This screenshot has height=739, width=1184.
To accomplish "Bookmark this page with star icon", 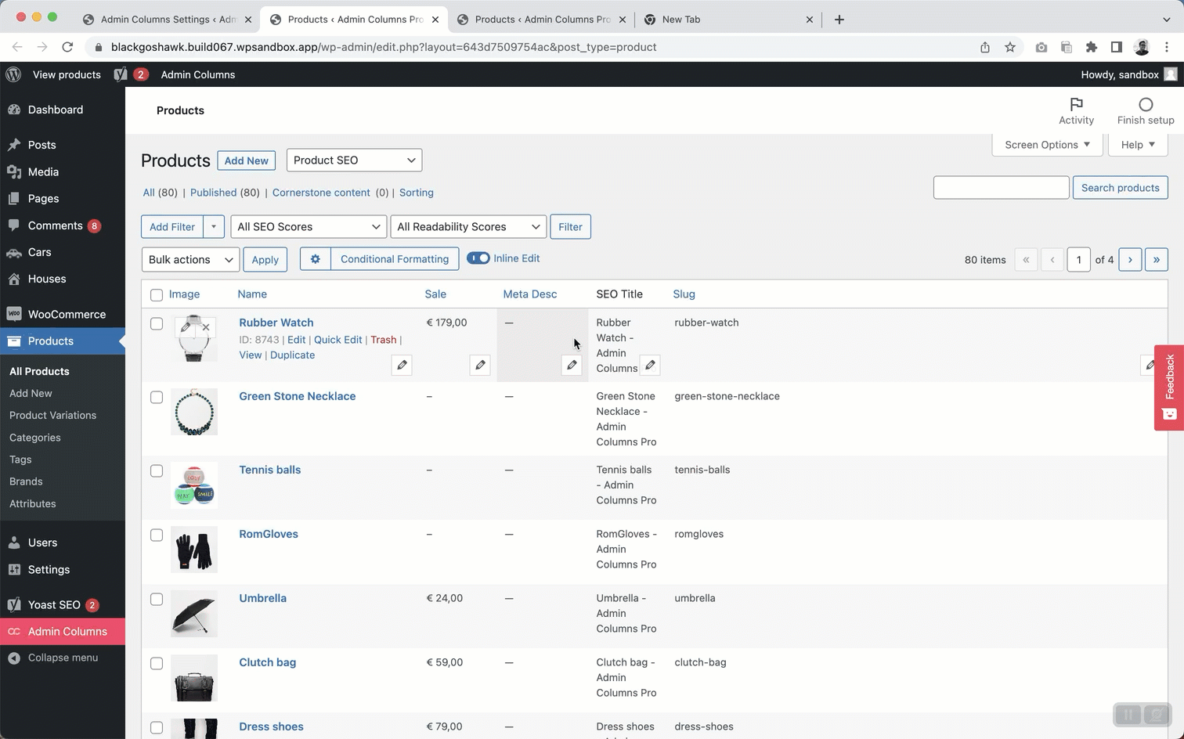I will click(x=1010, y=47).
